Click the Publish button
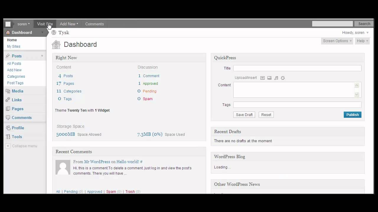 pos(352,115)
